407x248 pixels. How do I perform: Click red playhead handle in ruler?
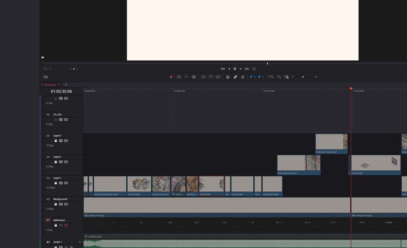tap(351, 89)
